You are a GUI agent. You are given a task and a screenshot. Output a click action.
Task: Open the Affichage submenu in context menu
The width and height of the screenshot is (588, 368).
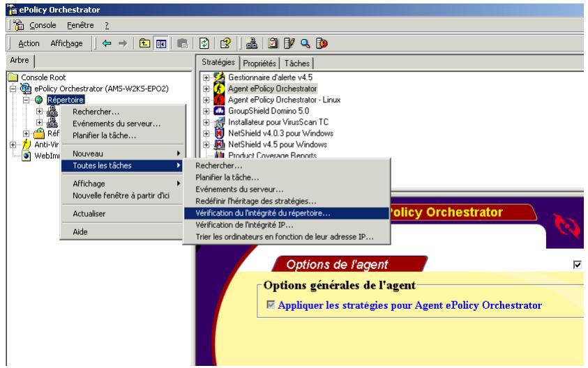tap(123, 183)
